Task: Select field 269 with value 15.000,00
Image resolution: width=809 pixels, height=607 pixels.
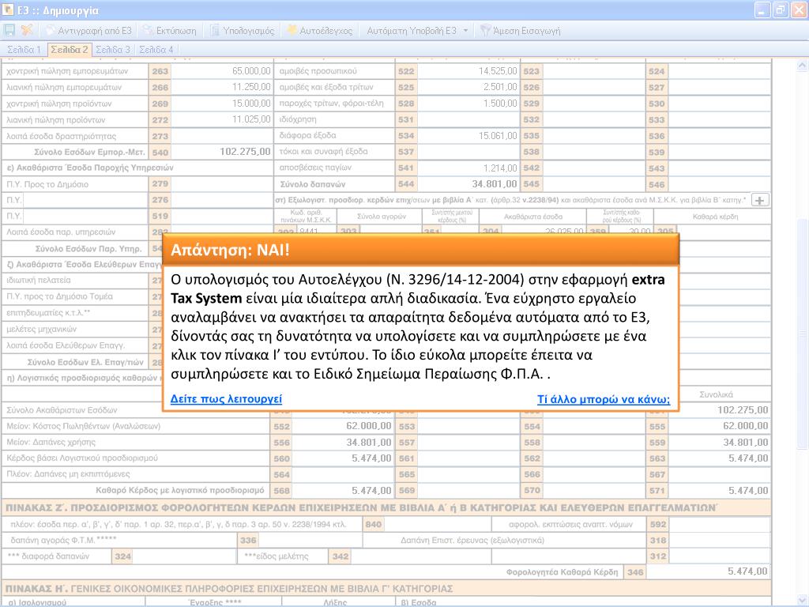Action: tap(222, 104)
